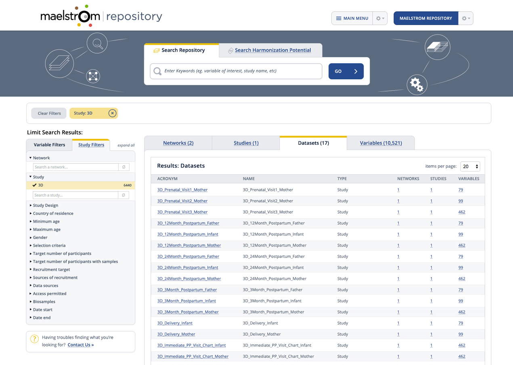Click in the keywords search input field
Screen dimensions: 513x365
click(x=241, y=71)
